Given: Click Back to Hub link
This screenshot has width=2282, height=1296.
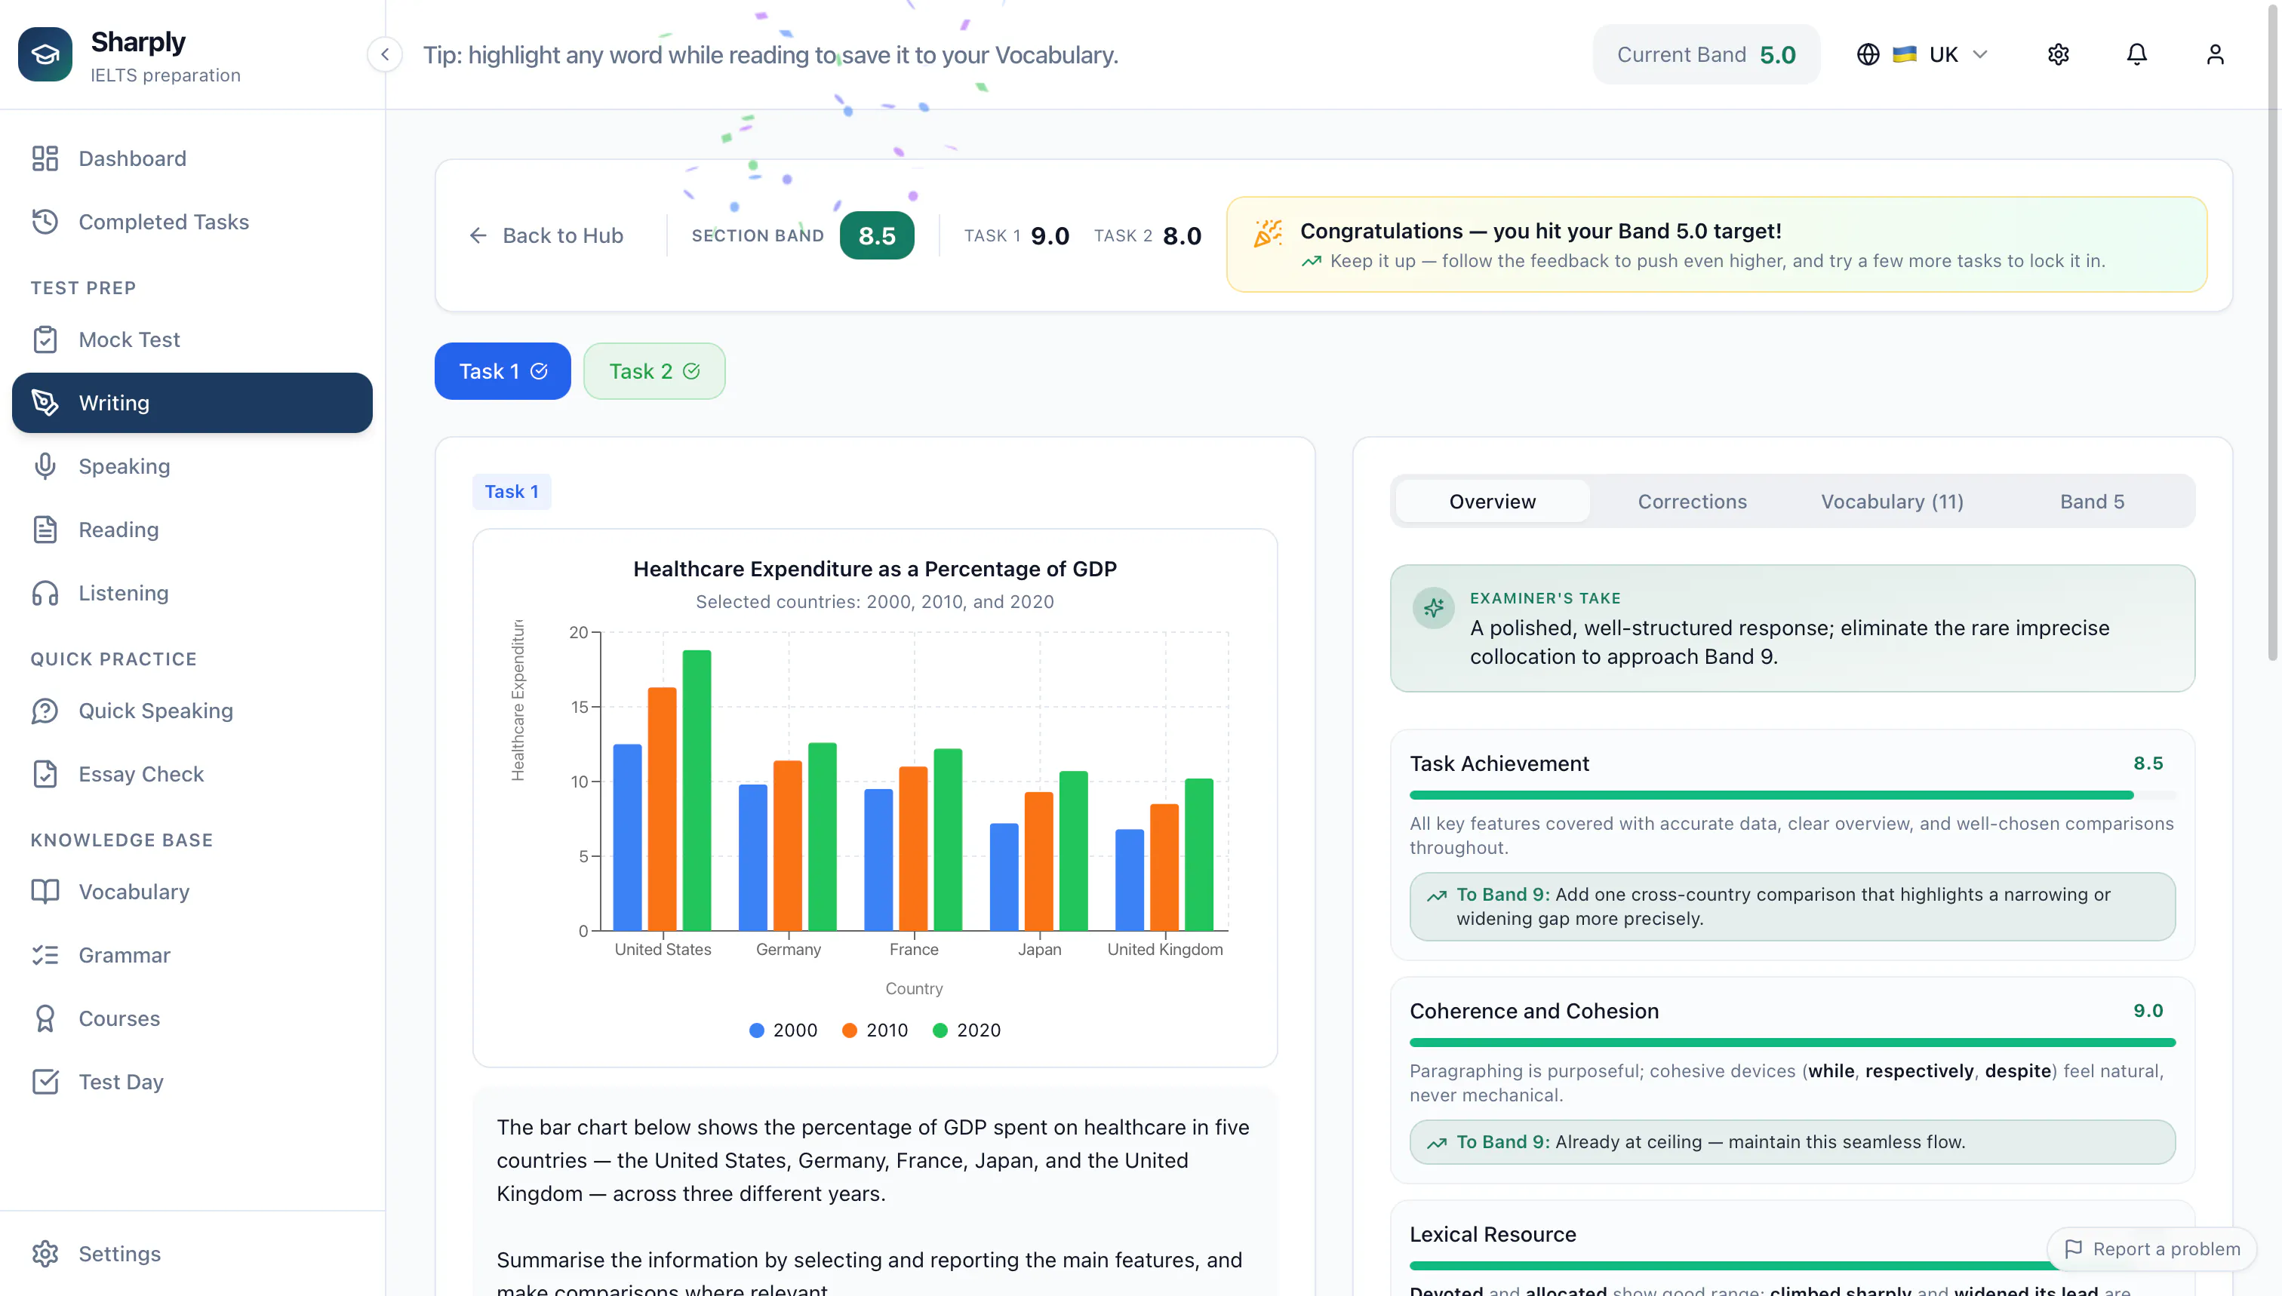Looking at the screenshot, I should [x=546, y=236].
